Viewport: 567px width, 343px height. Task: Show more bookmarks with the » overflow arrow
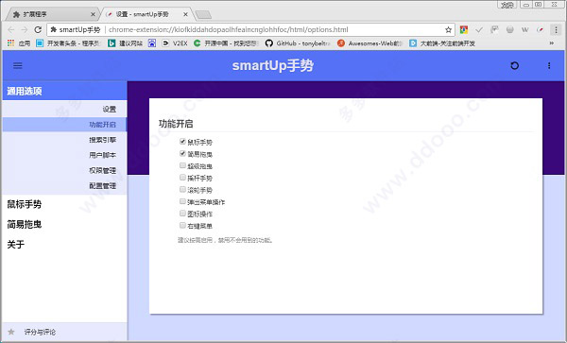click(552, 43)
